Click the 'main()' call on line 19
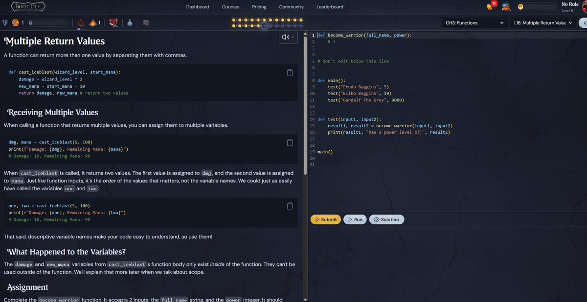The width and height of the screenshot is (587, 302). pos(325,152)
